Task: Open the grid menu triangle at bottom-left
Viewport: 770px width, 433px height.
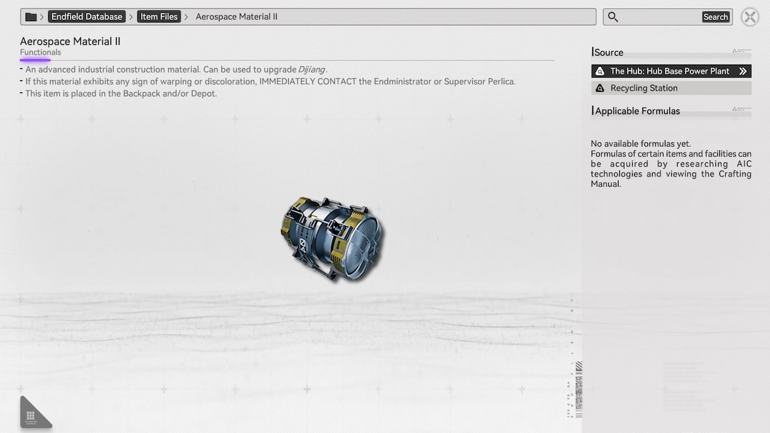Action: click(32, 415)
